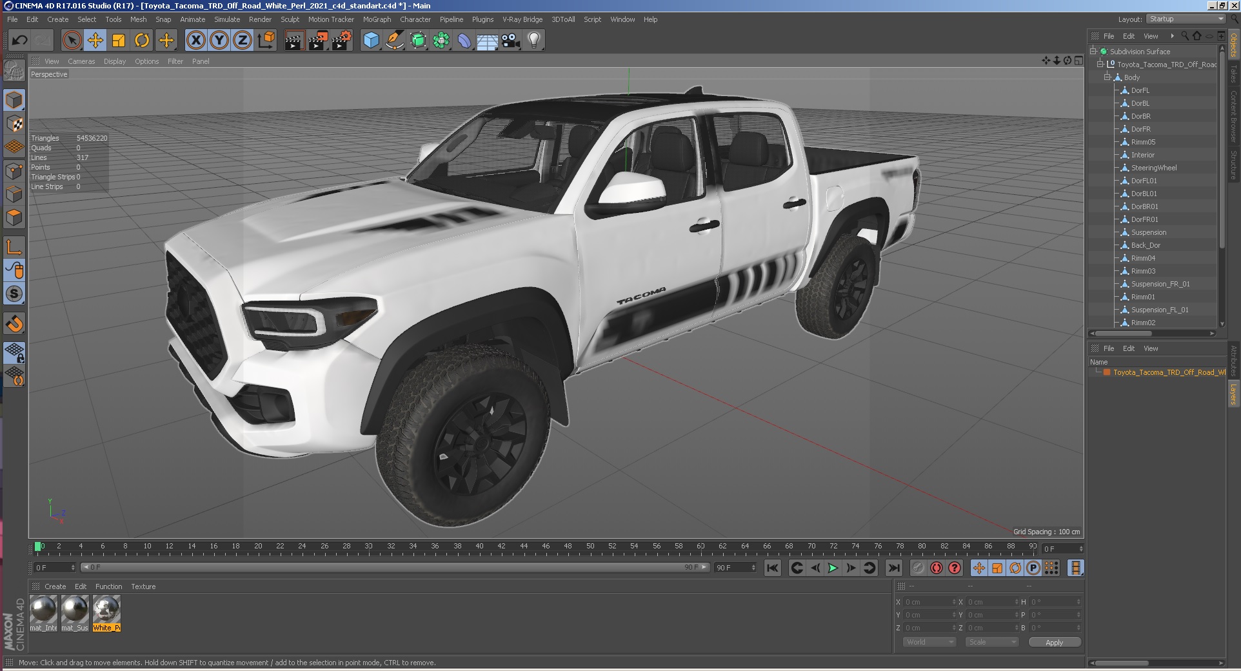Viewport: 1241px width, 671px height.
Task: Go to end of animation
Action: (x=893, y=568)
